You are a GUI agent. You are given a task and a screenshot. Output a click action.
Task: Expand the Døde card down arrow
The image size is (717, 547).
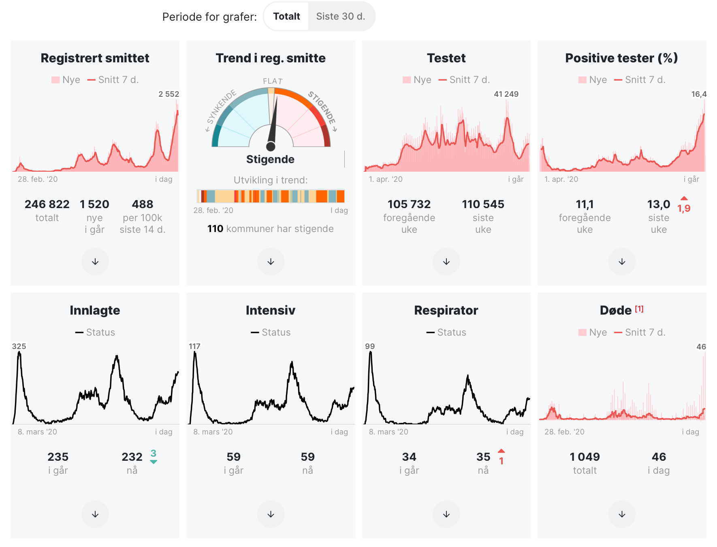(x=622, y=514)
